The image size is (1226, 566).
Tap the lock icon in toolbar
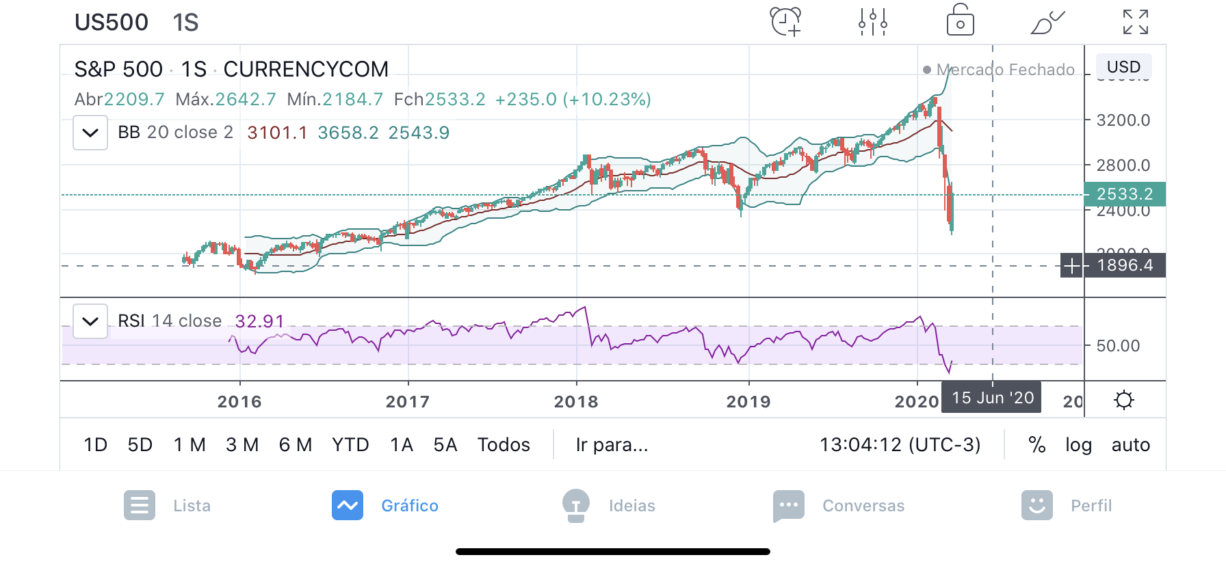(x=960, y=21)
